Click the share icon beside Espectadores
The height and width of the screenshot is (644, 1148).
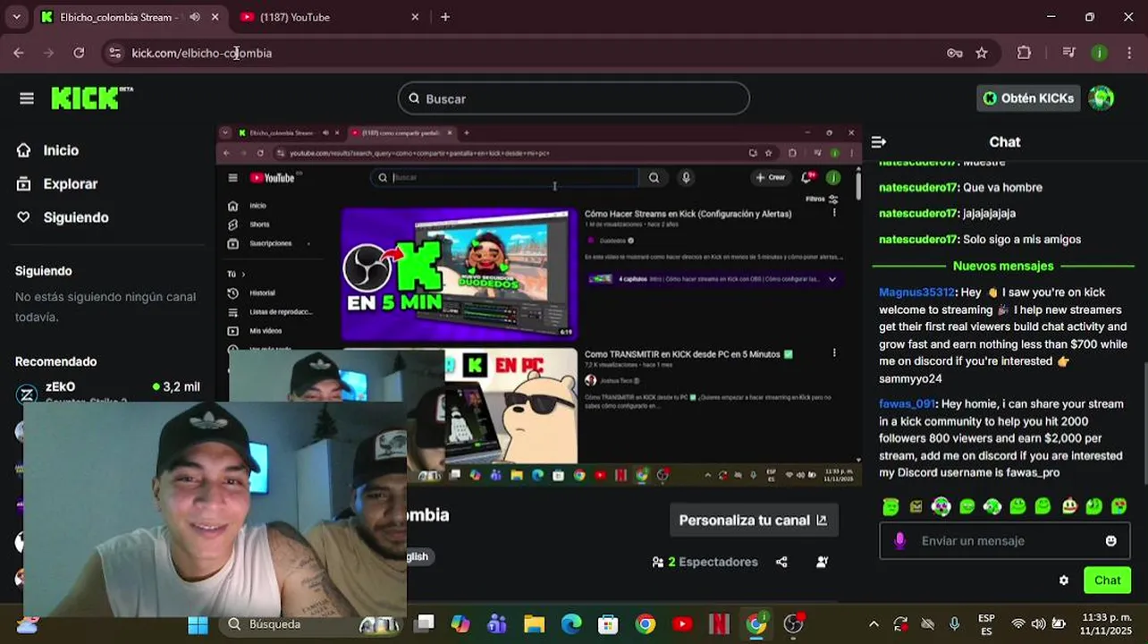point(781,562)
